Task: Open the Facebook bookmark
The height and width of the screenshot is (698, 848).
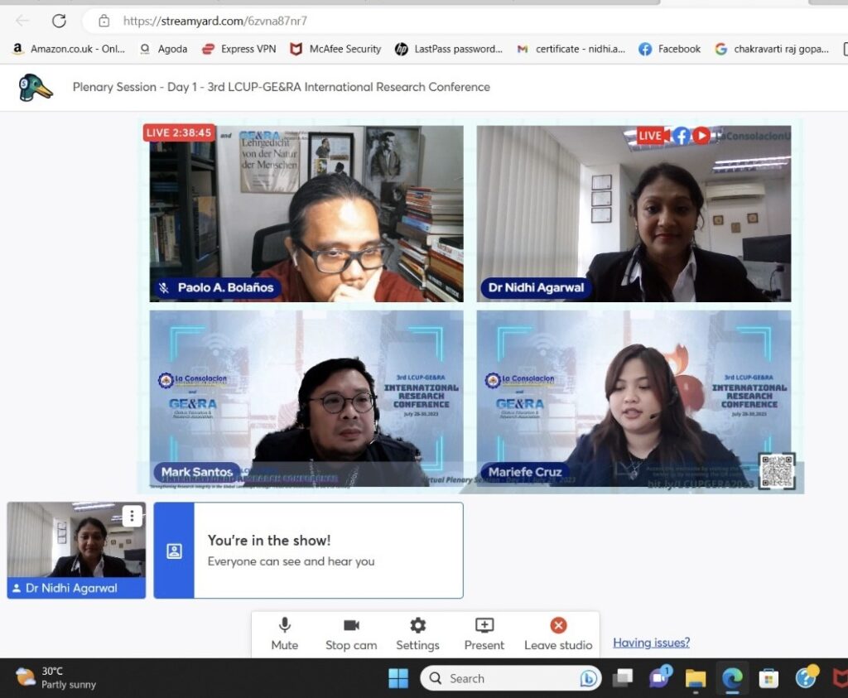Action: click(x=669, y=49)
